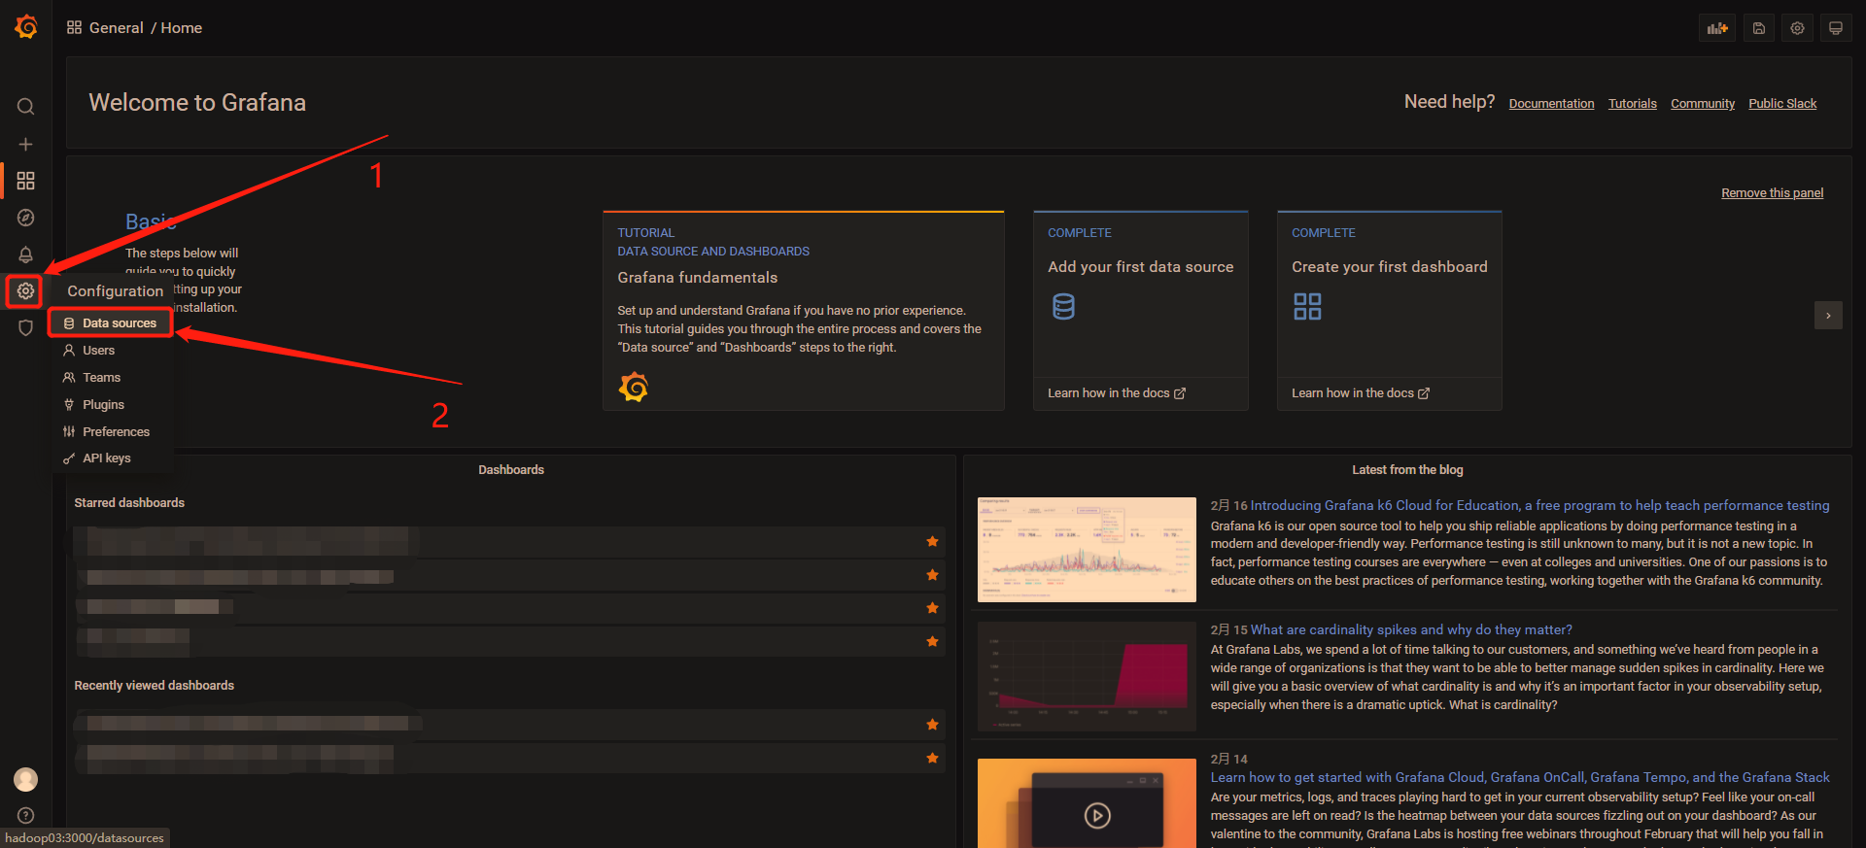Image resolution: width=1866 pixels, height=848 pixels.
Task: Click the Home breadcrumb link
Action: 182,28
